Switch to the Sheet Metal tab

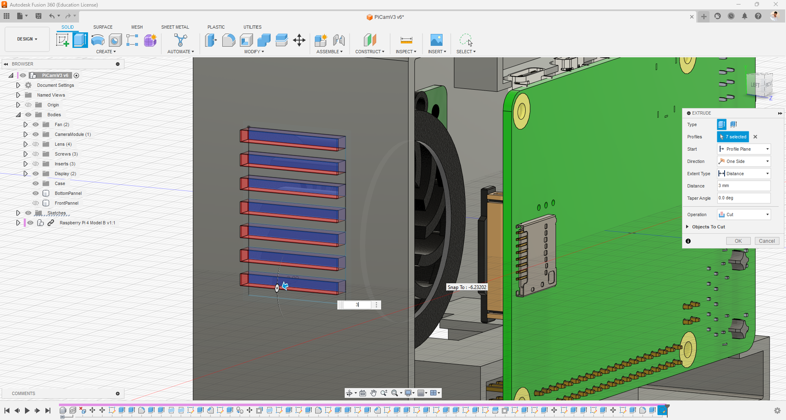tap(175, 27)
